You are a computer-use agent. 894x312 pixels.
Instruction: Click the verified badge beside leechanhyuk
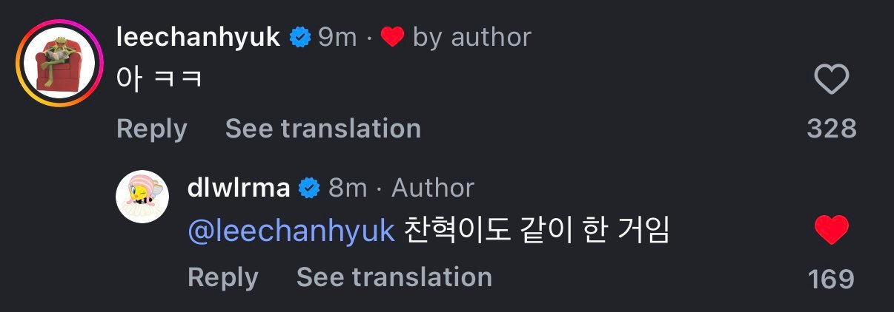tap(299, 37)
